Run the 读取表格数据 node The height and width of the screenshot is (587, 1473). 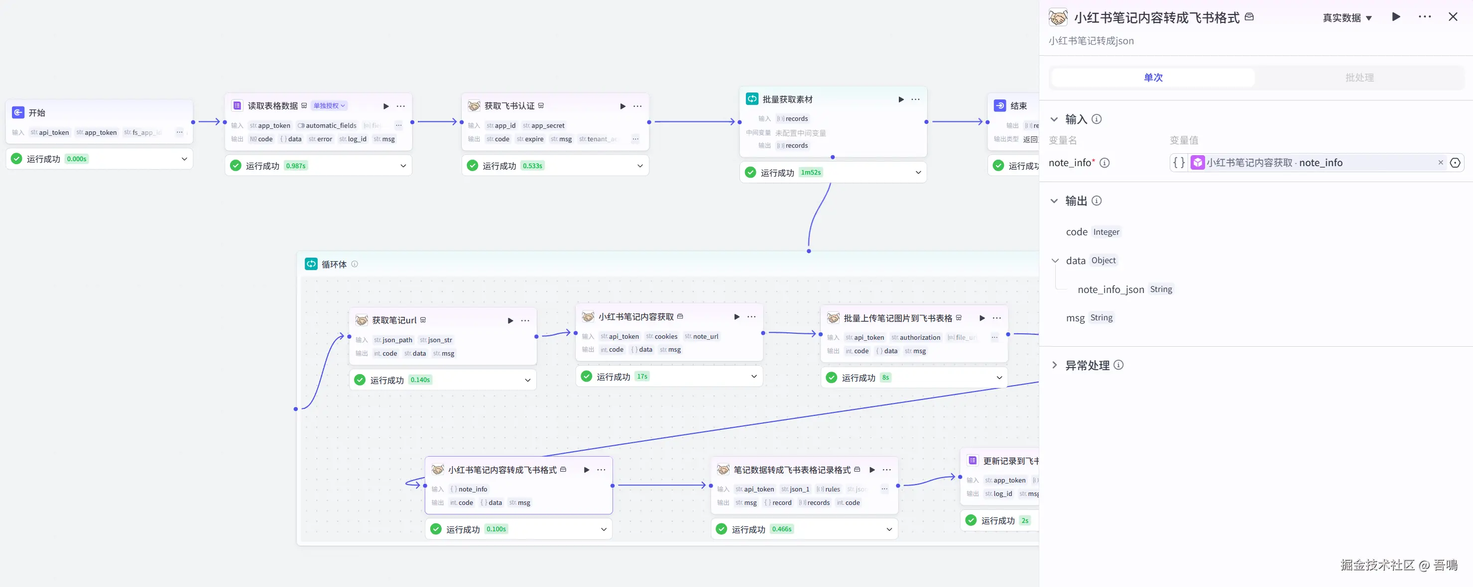(x=386, y=106)
